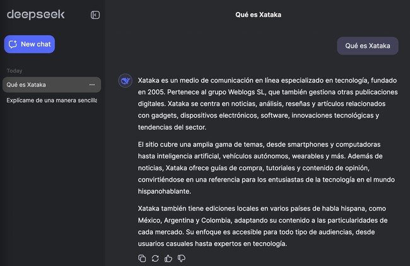
Task: Click the 'Today' section label in sidebar
Action: (14, 71)
